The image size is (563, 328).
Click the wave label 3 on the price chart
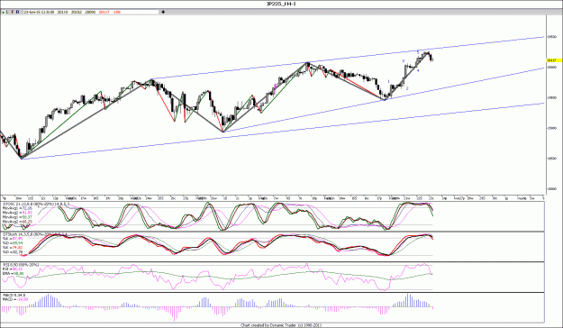(x=404, y=61)
